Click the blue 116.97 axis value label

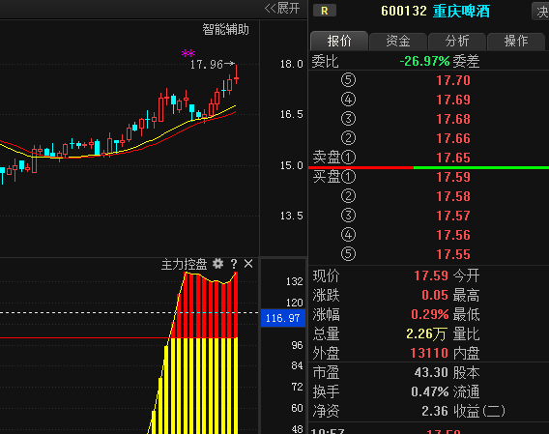tap(283, 318)
